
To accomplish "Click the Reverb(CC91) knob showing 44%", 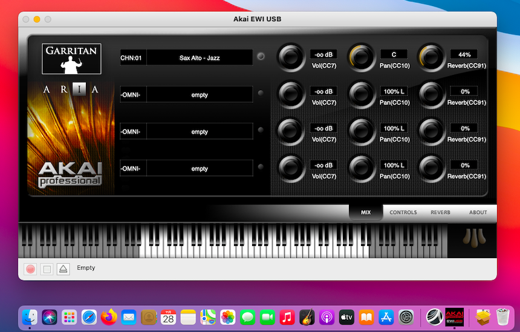I will click(x=431, y=57).
